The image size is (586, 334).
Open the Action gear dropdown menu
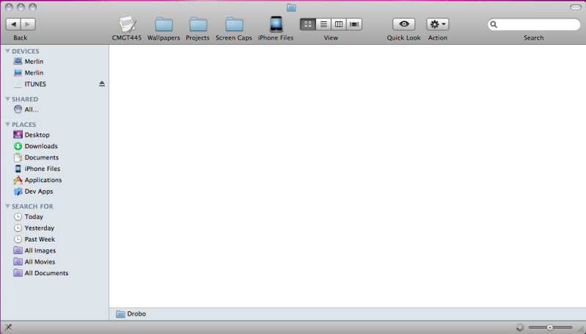click(438, 24)
